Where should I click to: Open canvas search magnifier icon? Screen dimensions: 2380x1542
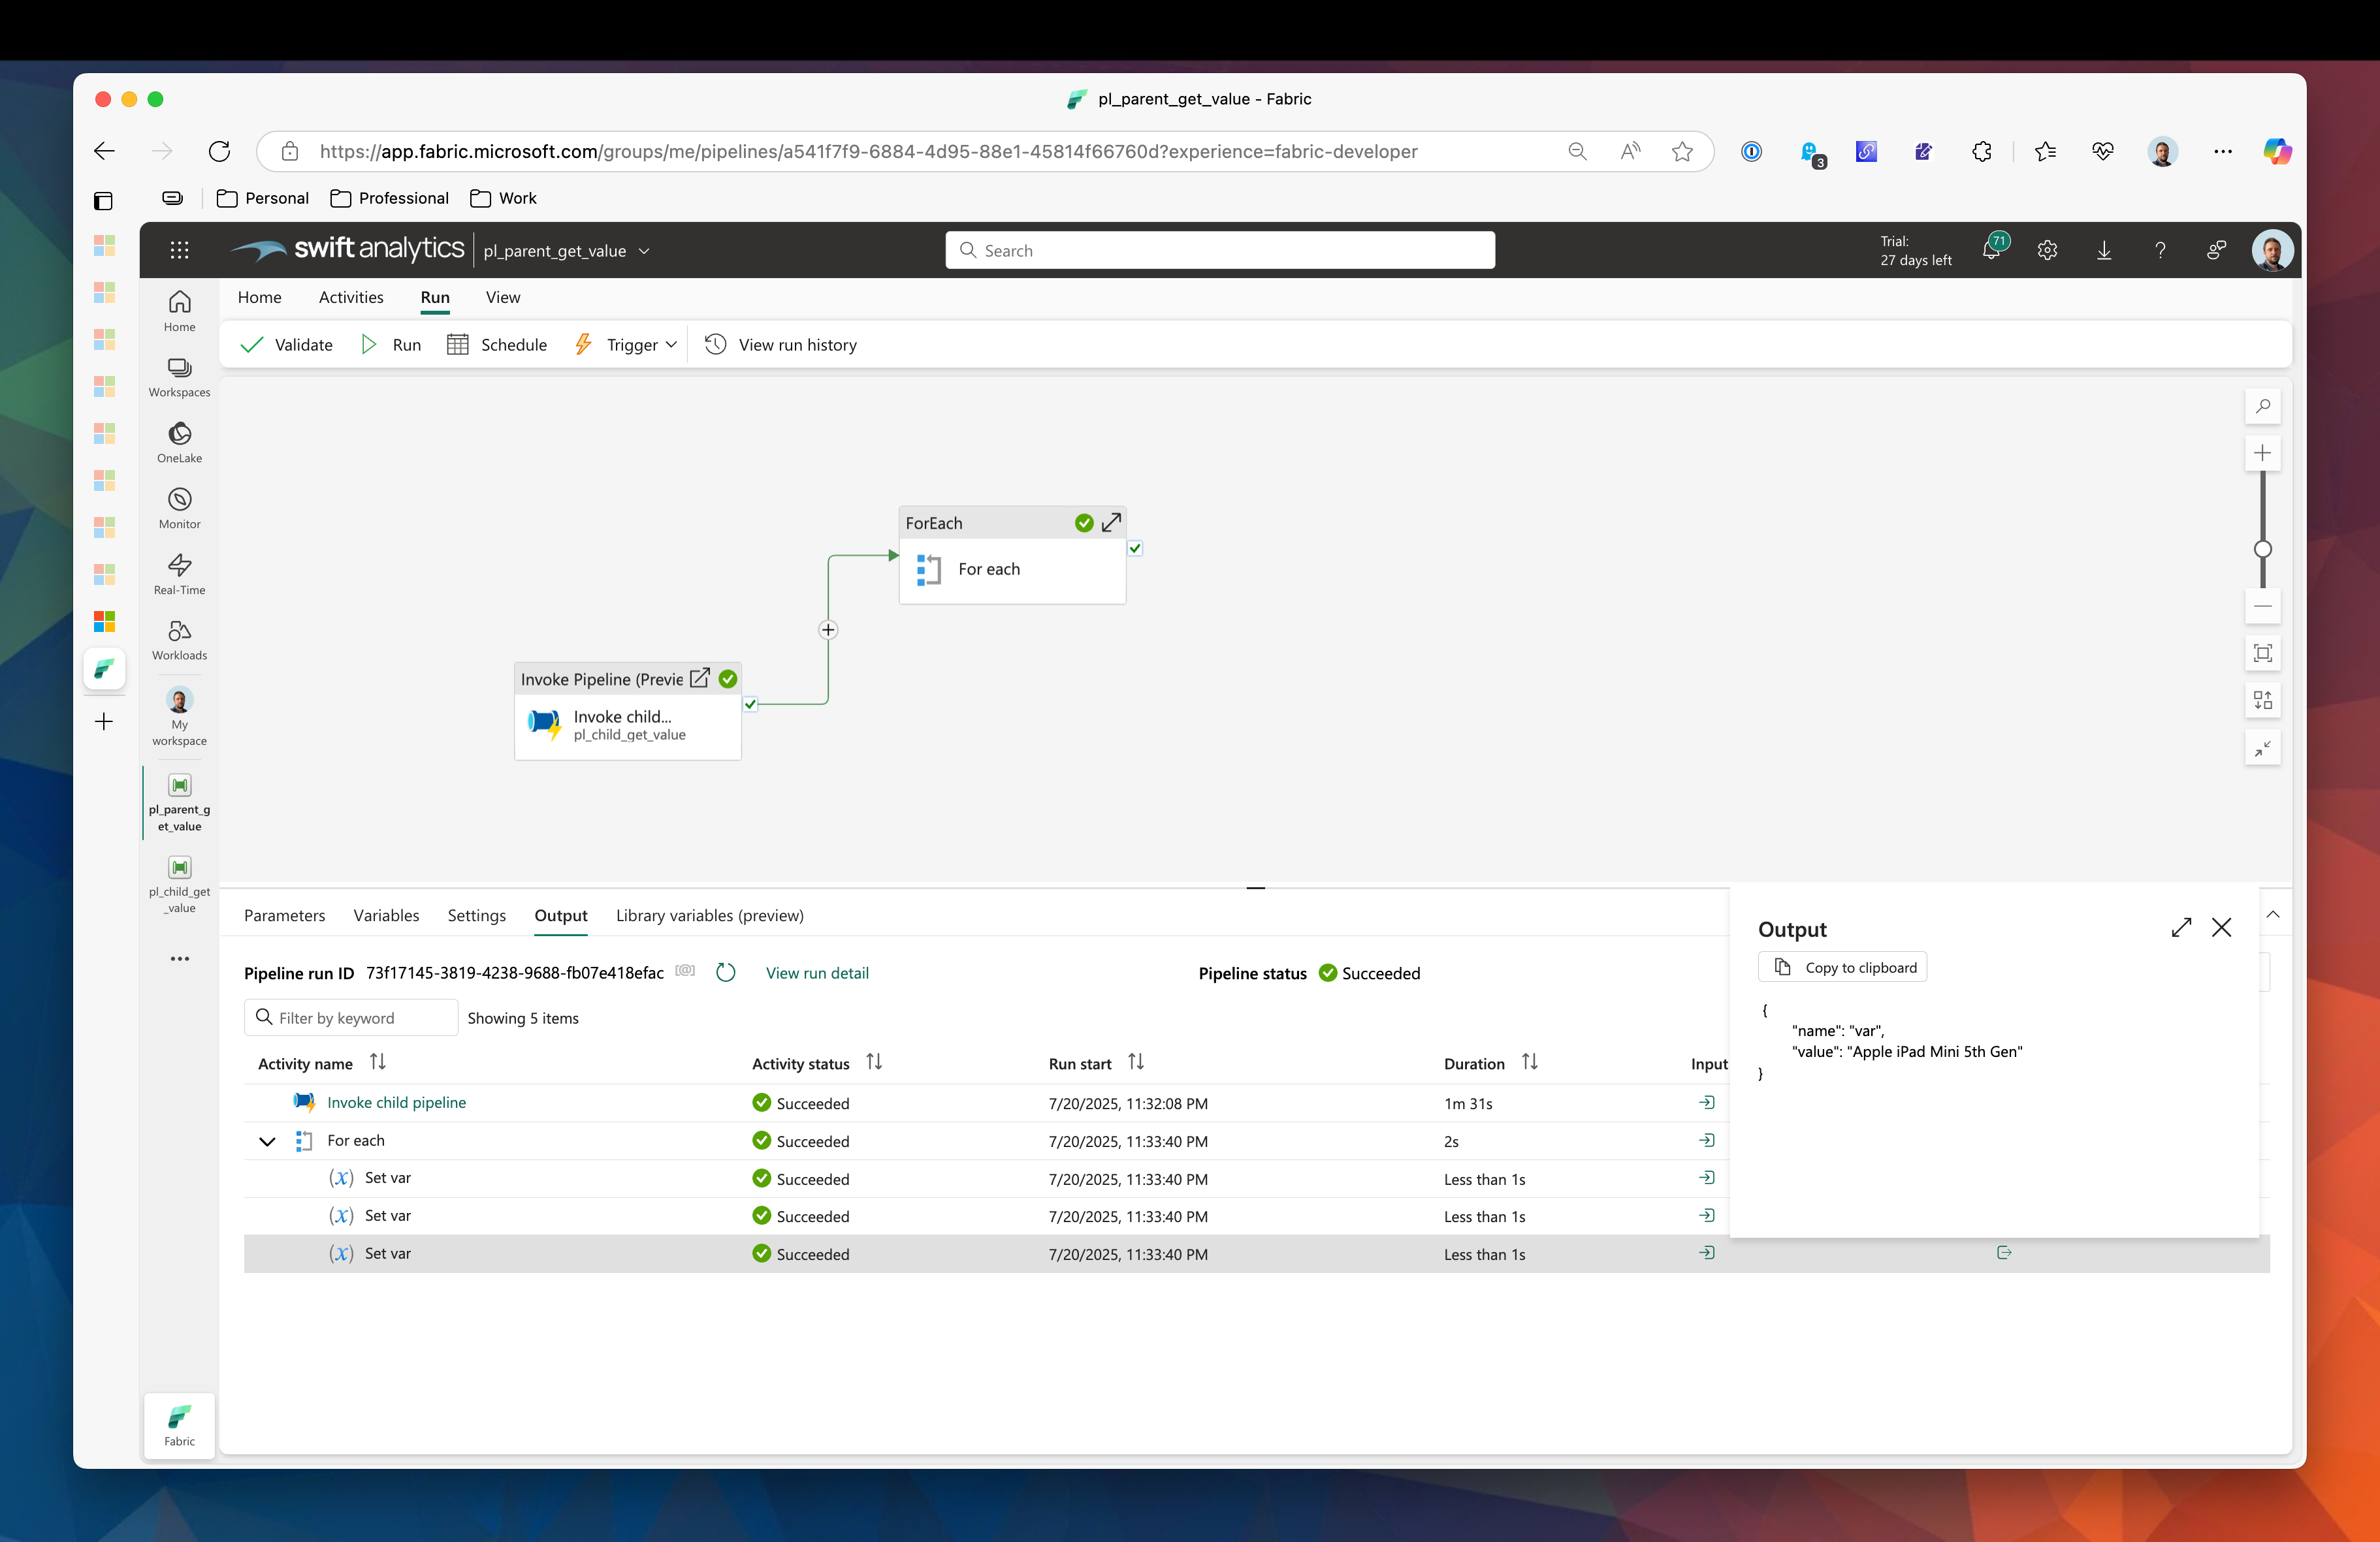point(2262,405)
